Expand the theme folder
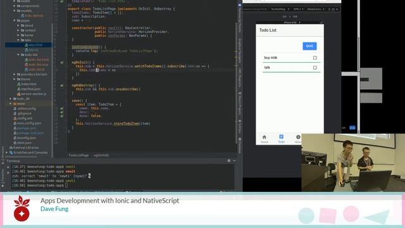The image size is (405, 228). click(x=15, y=79)
